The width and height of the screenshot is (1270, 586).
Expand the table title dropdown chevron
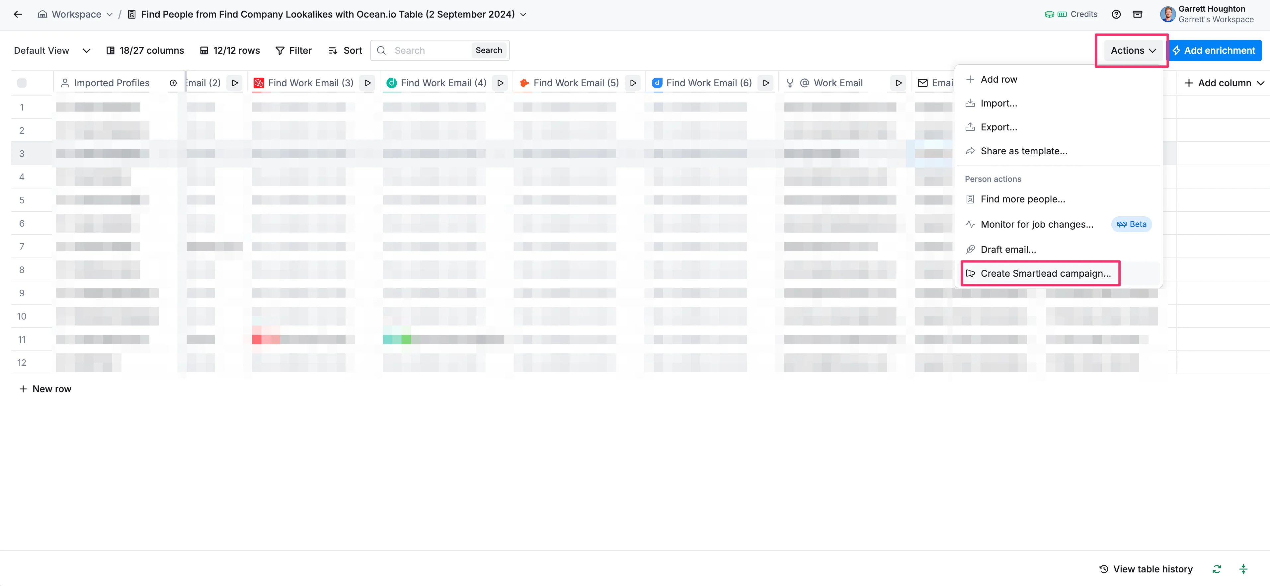tap(523, 14)
